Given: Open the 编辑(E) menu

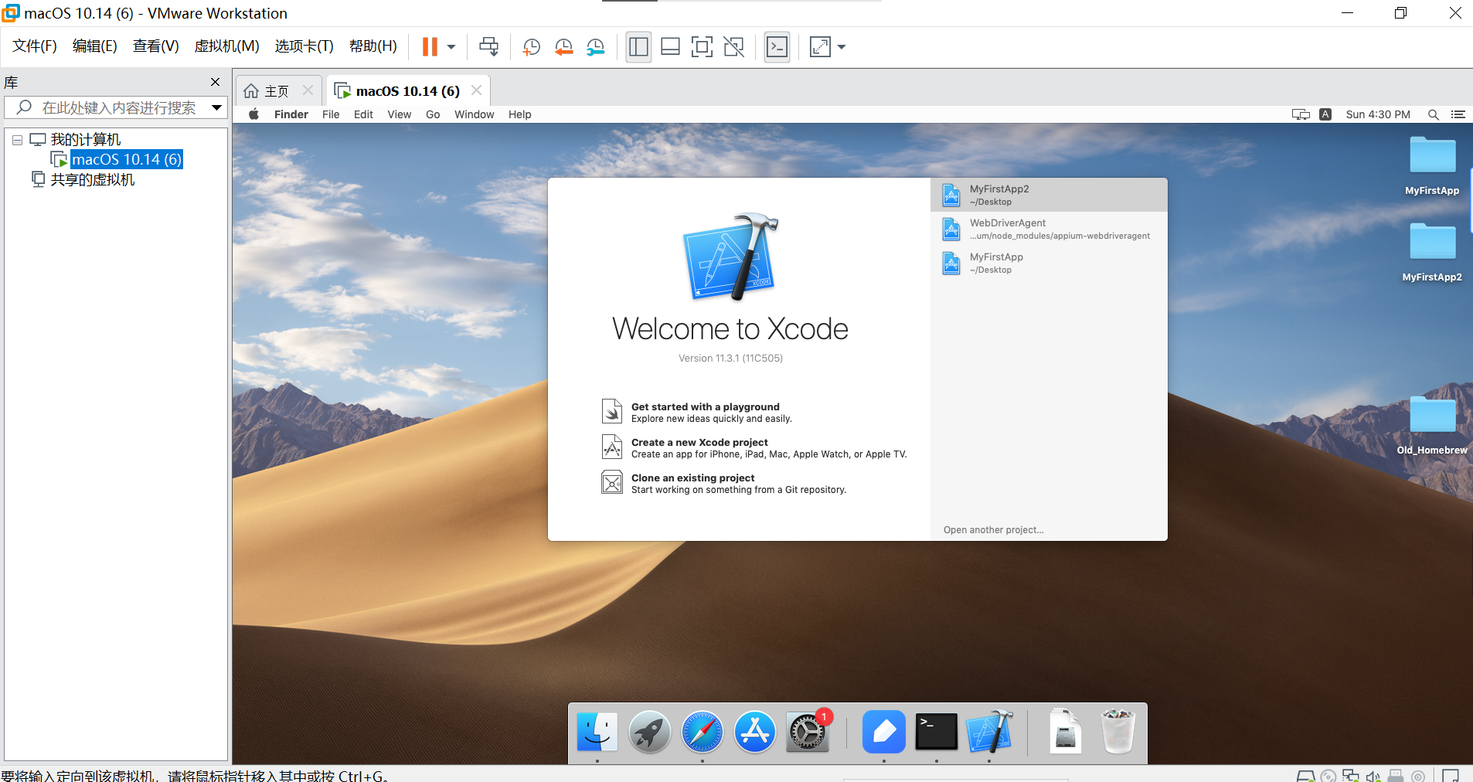Looking at the screenshot, I should coord(95,46).
